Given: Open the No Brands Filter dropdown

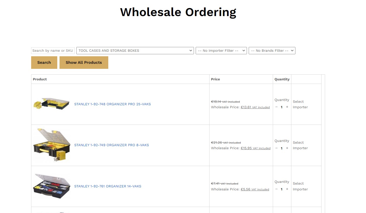Looking at the screenshot, I should (x=272, y=50).
